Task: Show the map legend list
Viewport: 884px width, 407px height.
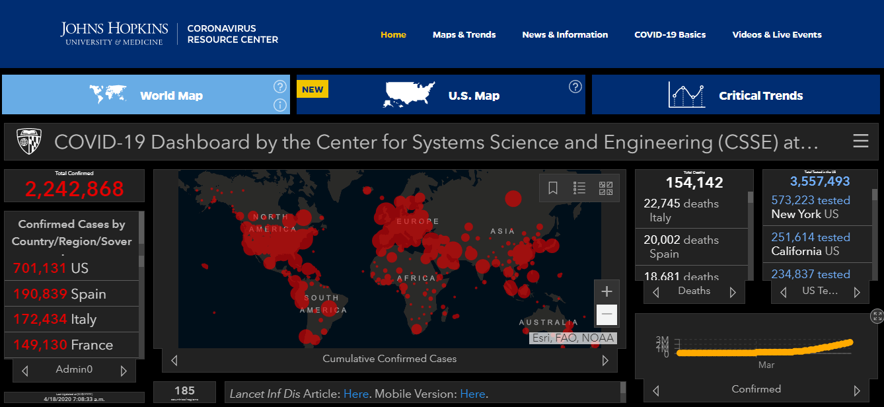Action: pos(579,188)
